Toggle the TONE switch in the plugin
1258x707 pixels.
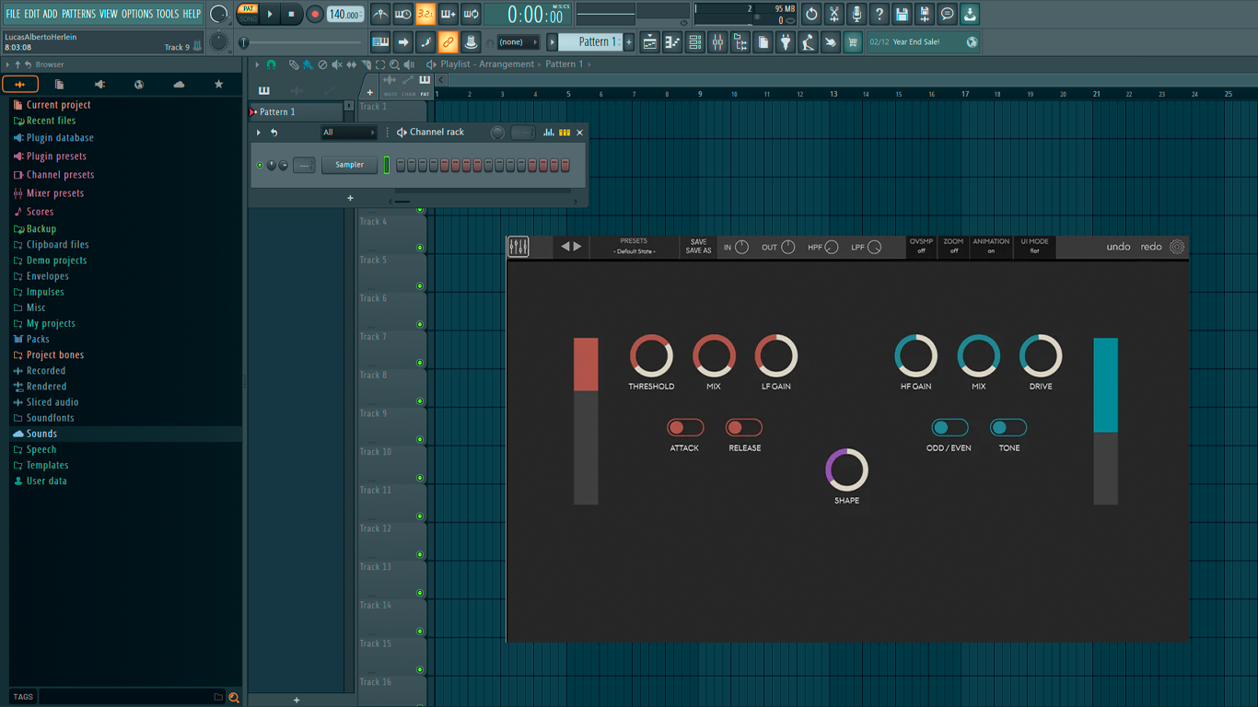[1008, 427]
